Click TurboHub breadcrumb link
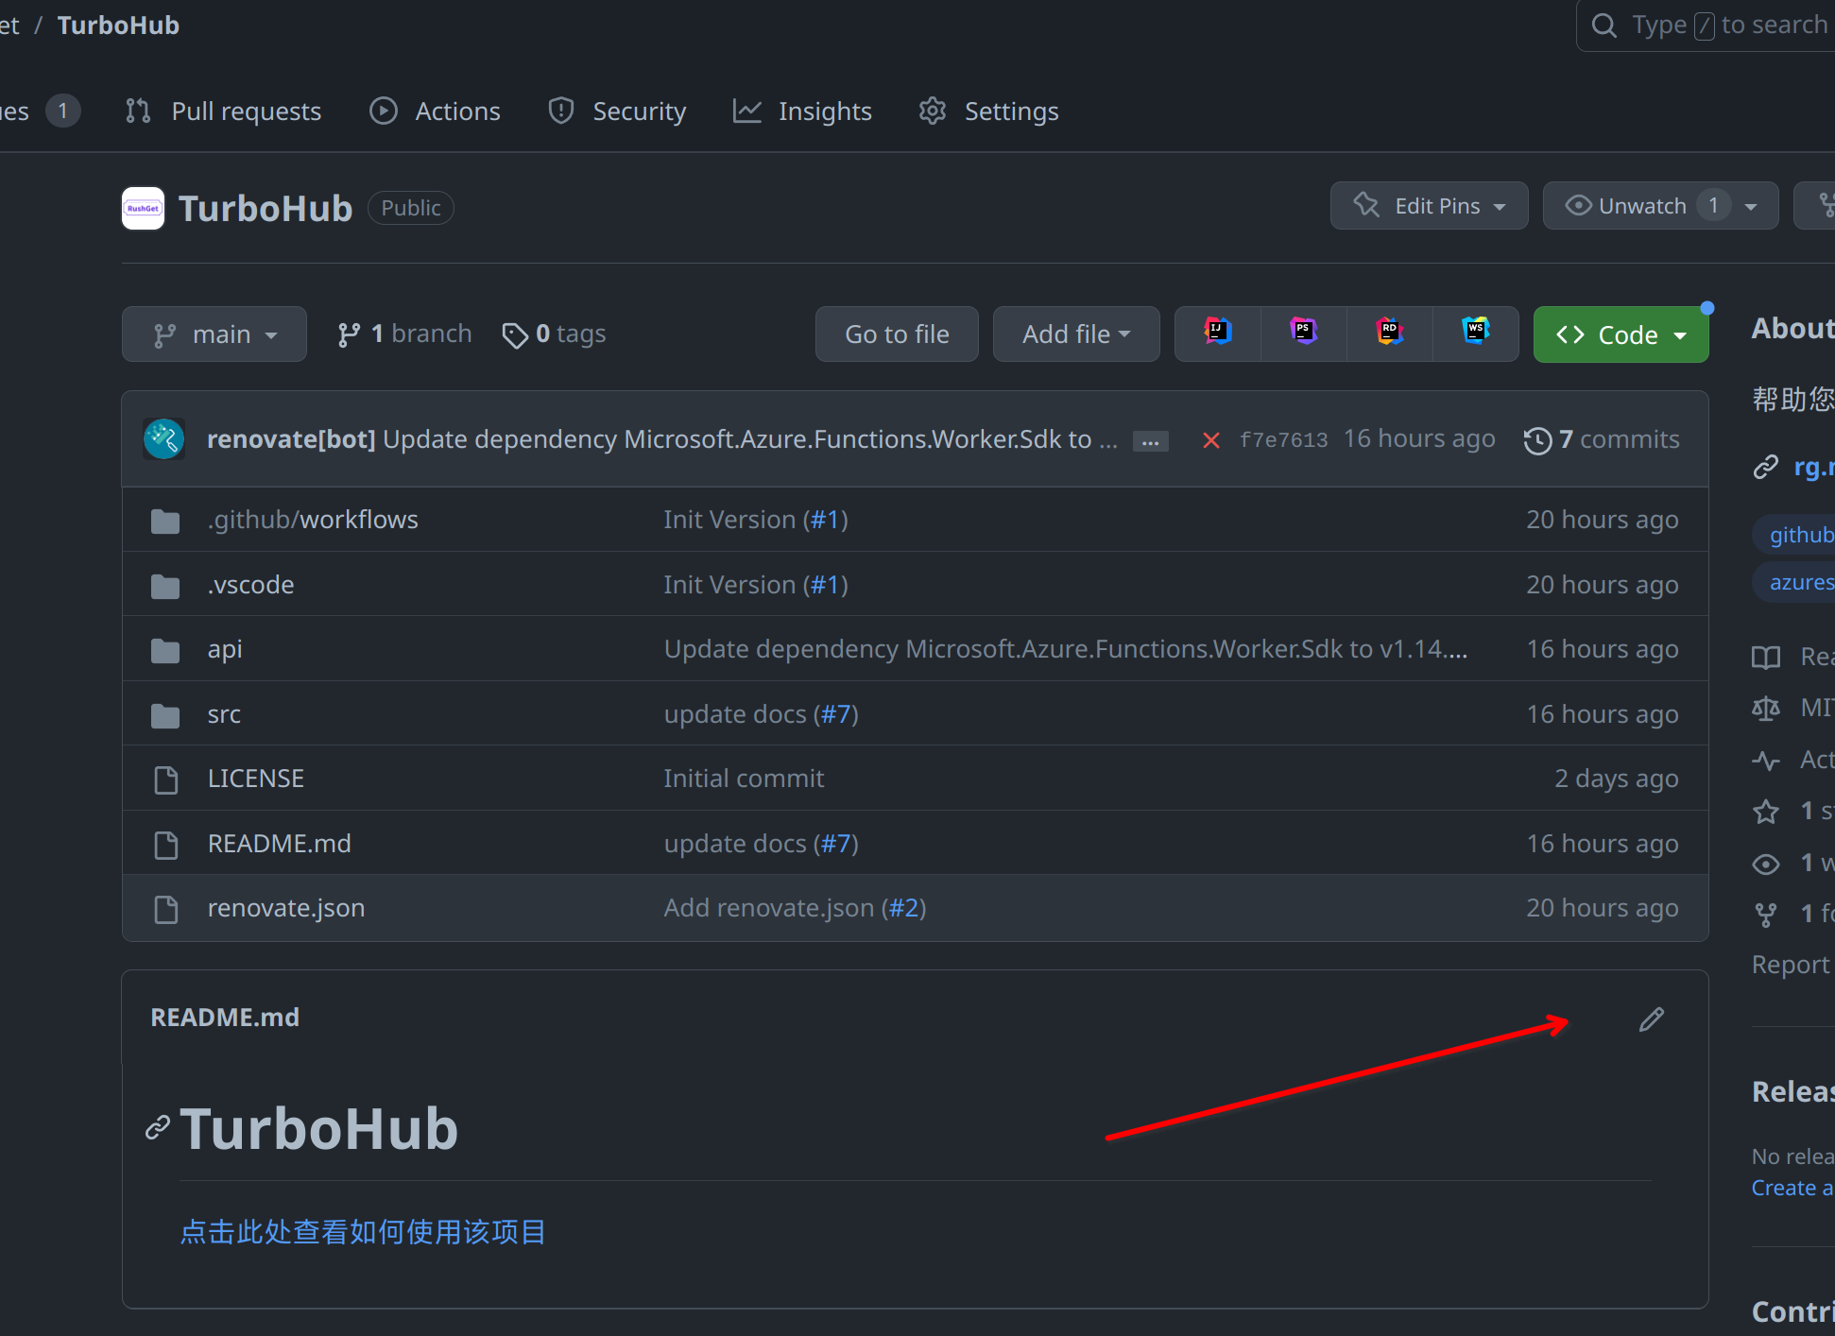Image resolution: width=1835 pixels, height=1336 pixels. [x=118, y=26]
